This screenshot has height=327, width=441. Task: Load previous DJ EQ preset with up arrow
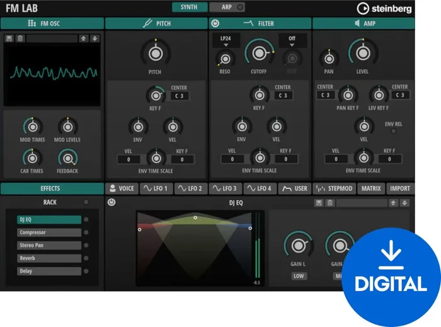click(393, 203)
